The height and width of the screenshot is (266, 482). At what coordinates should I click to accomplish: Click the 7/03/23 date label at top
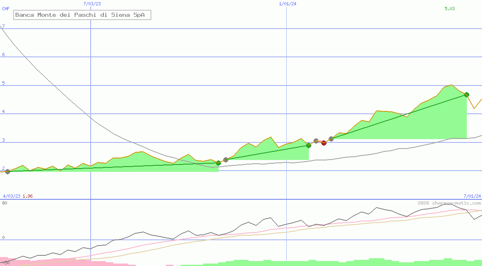[91, 4]
